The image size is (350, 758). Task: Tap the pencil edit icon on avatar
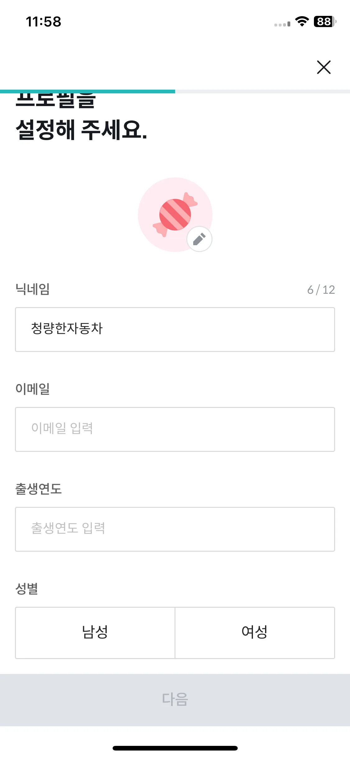[199, 239]
